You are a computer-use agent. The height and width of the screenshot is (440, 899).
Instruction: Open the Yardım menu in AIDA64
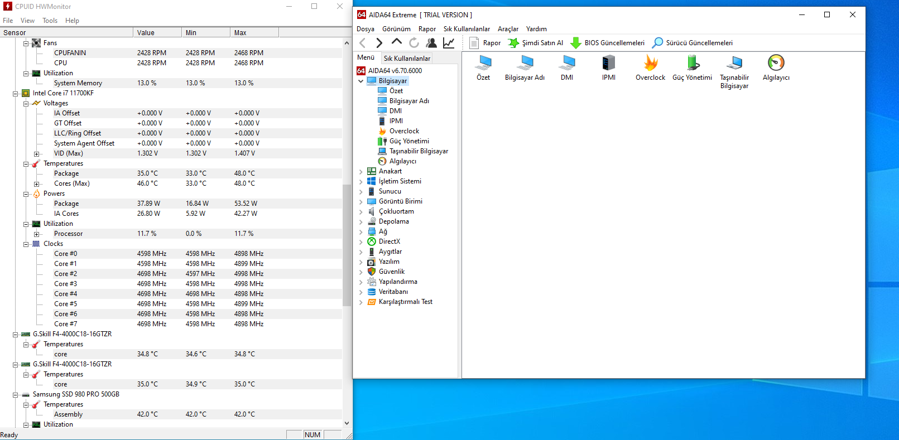536,29
